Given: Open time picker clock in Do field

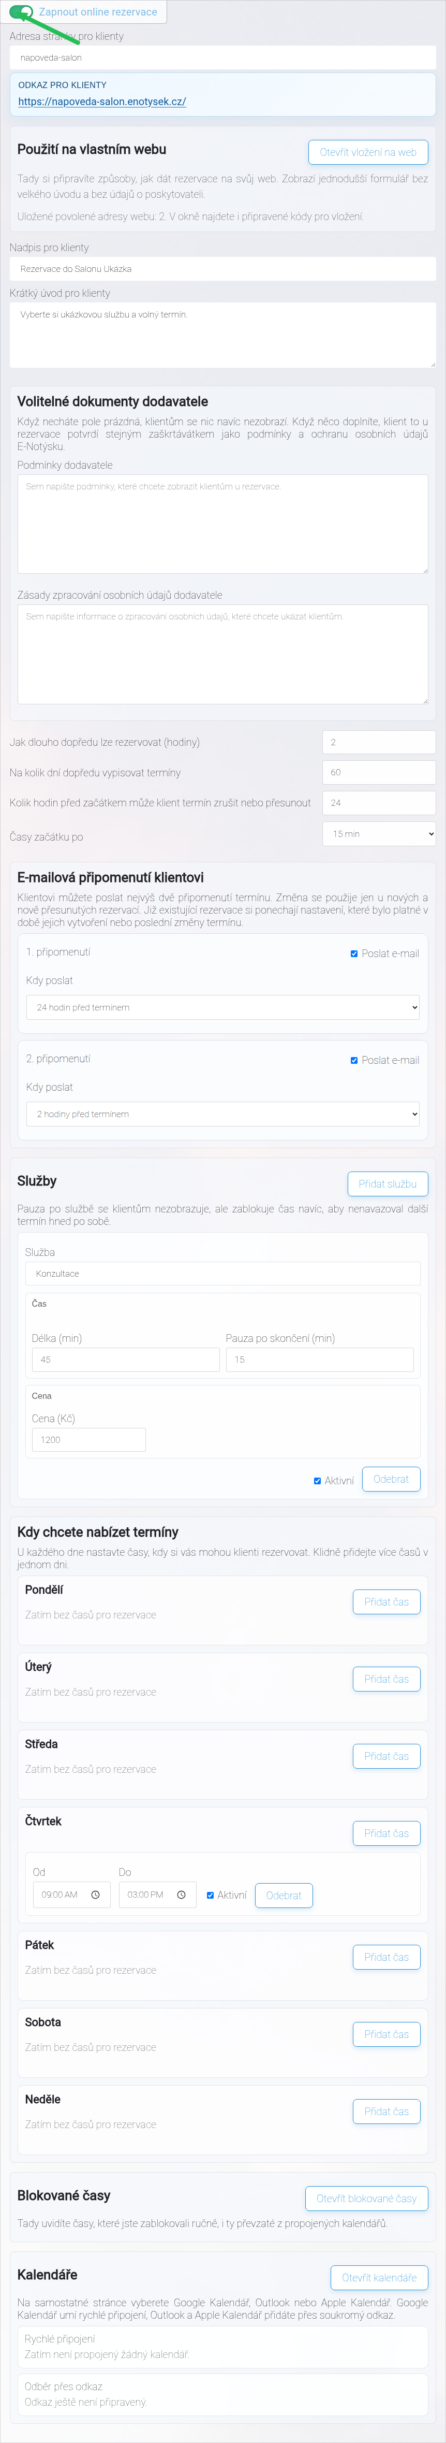Looking at the screenshot, I should pos(181,1894).
